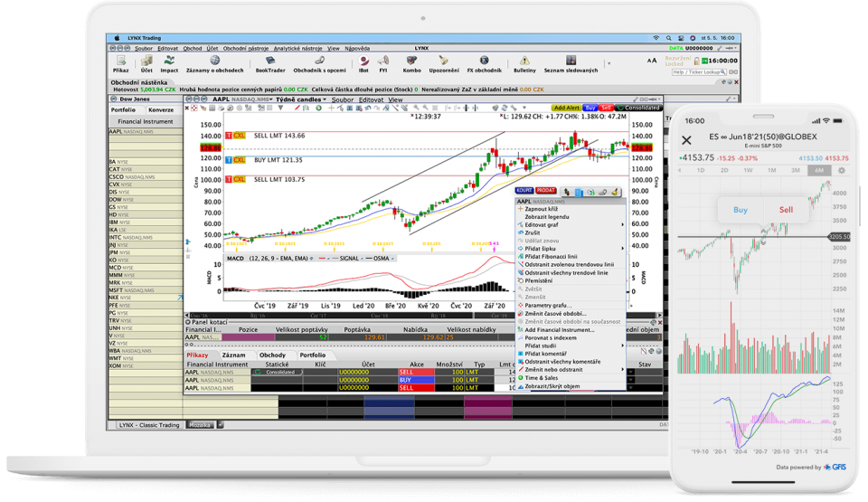The height and width of the screenshot is (502, 868).
Task: Select the LYNX - Classic Trading tab
Action: [x=149, y=425]
